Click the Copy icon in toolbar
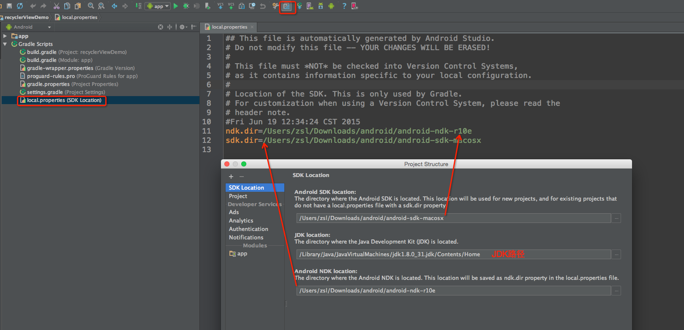 click(x=67, y=6)
